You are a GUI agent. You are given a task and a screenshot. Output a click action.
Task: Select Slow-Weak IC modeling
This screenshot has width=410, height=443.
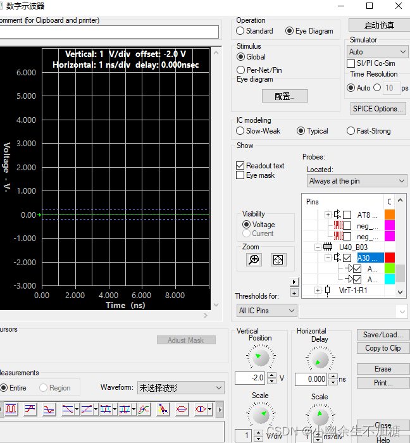pos(240,131)
